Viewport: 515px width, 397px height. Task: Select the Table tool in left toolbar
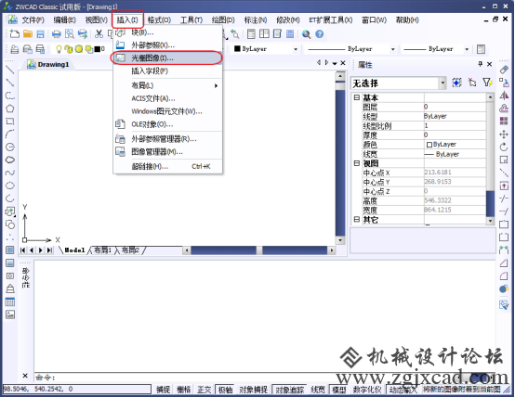tap(10, 302)
